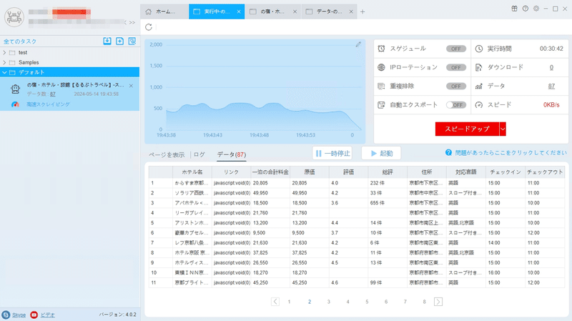Open the Skype link
572x321 pixels.
tap(19, 315)
